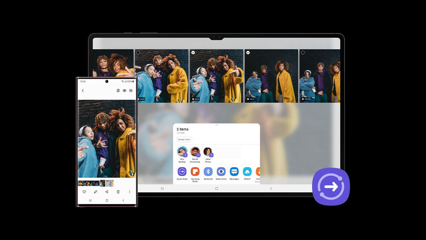The image size is (426, 240).
Task: Choose Bluetooth in the share sheet
Action: (x=208, y=172)
